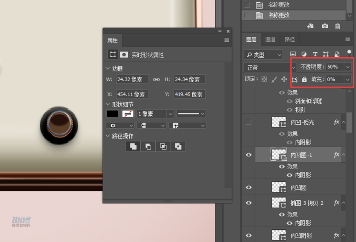Switch to the 通道 tab
This screenshot has height=242, width=356.
270,39
